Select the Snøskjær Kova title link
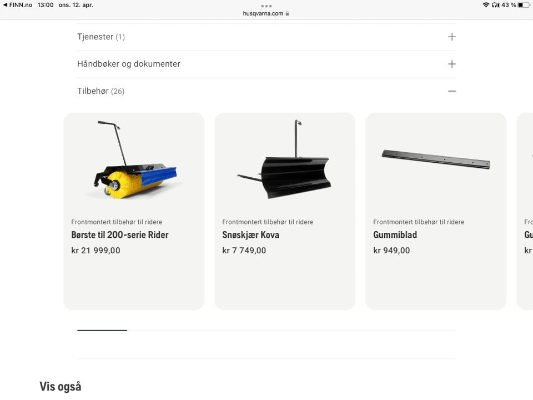 coord(250,235)
